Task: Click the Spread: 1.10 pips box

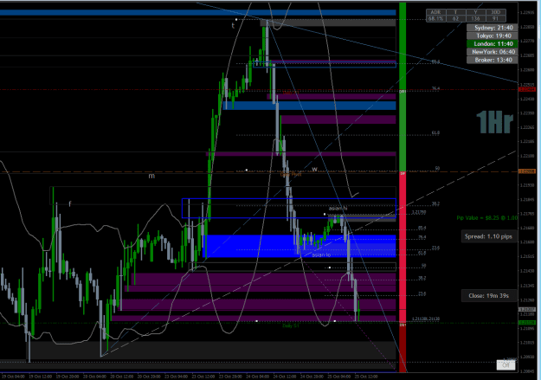Action: coord(488,236)
